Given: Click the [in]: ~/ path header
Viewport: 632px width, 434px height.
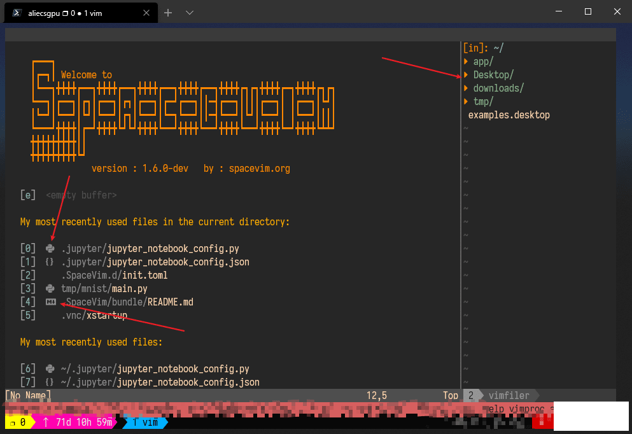Looking at the screenshot, I should pyautogui.click(x=483, y=48).
